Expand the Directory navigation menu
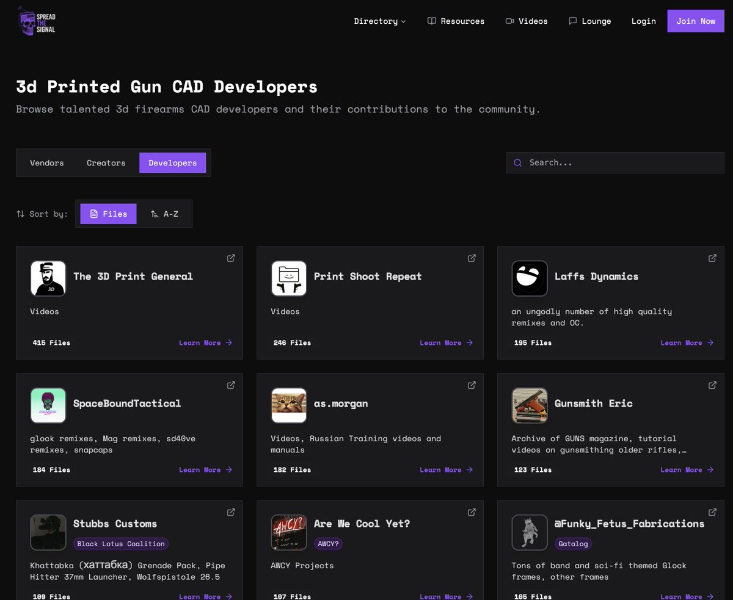Viewport: 733px width, 600px height. (379, 21)
